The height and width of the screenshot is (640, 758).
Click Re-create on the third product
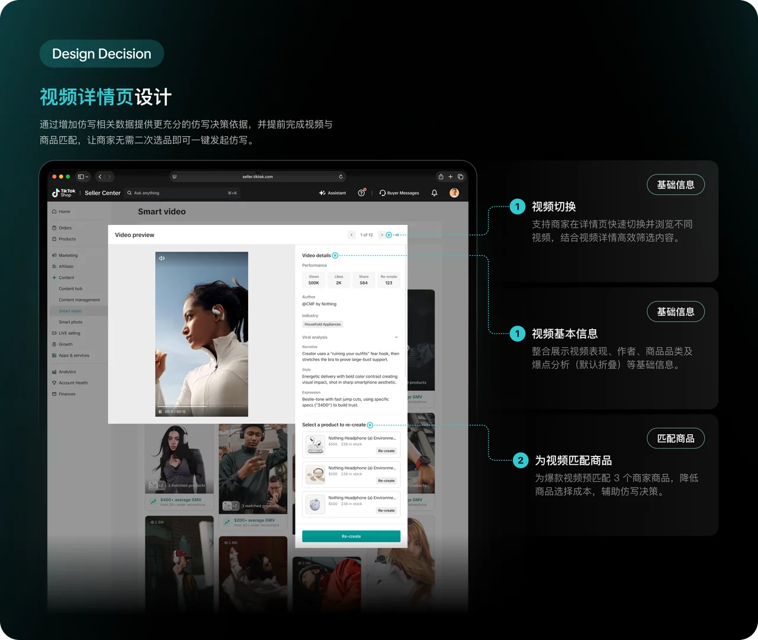[386, 511]
